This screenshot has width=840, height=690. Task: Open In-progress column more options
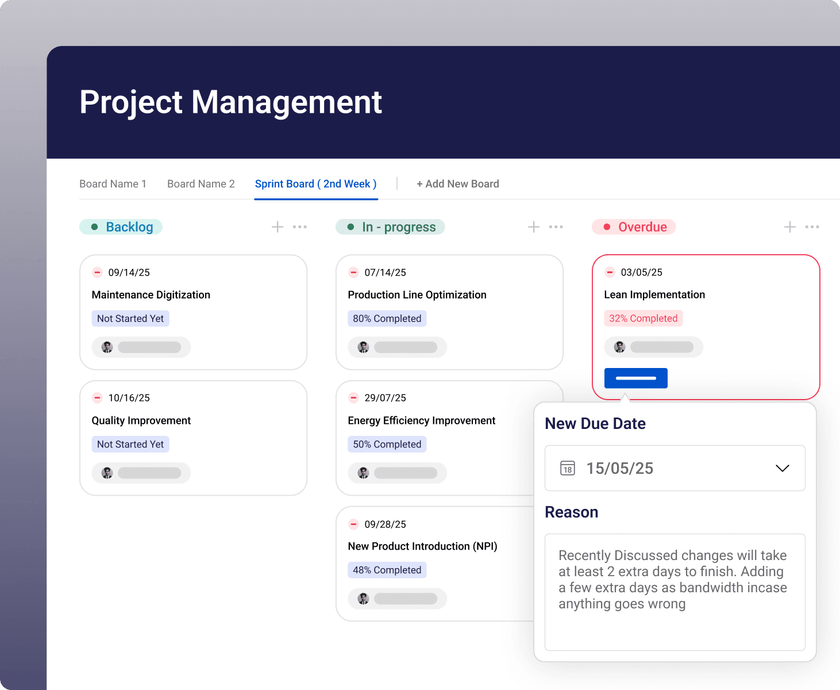click(556, 227)
